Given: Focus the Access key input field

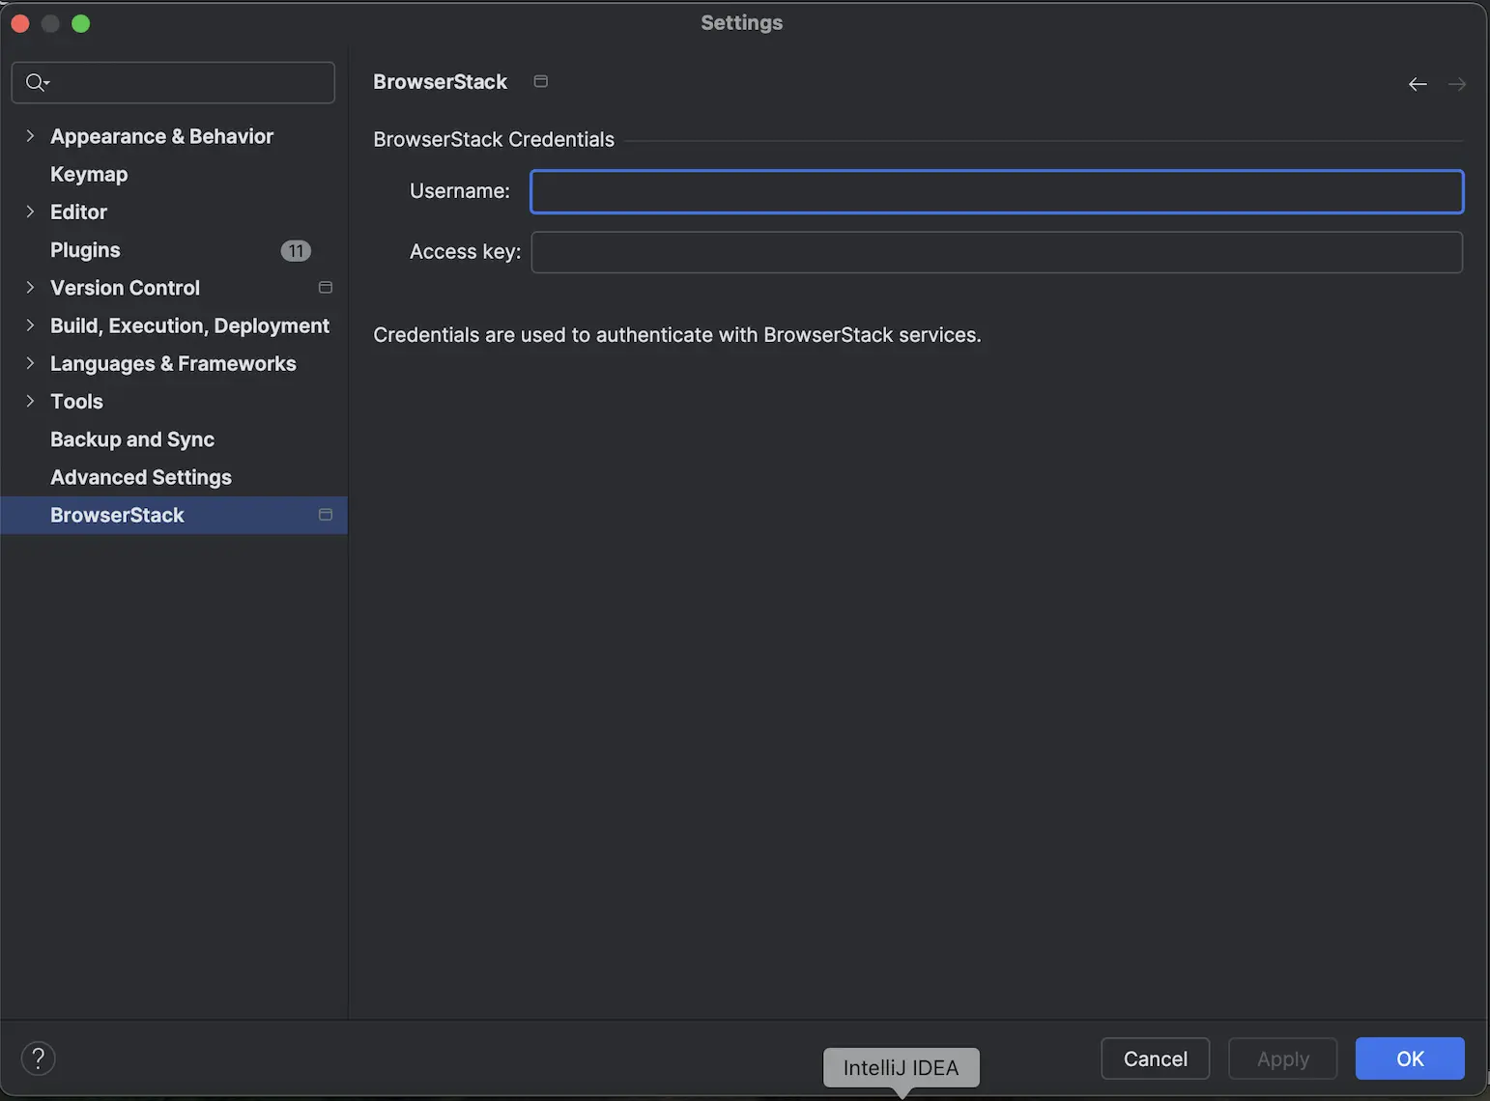Looking at the screenshot, I should click(995, 251).
